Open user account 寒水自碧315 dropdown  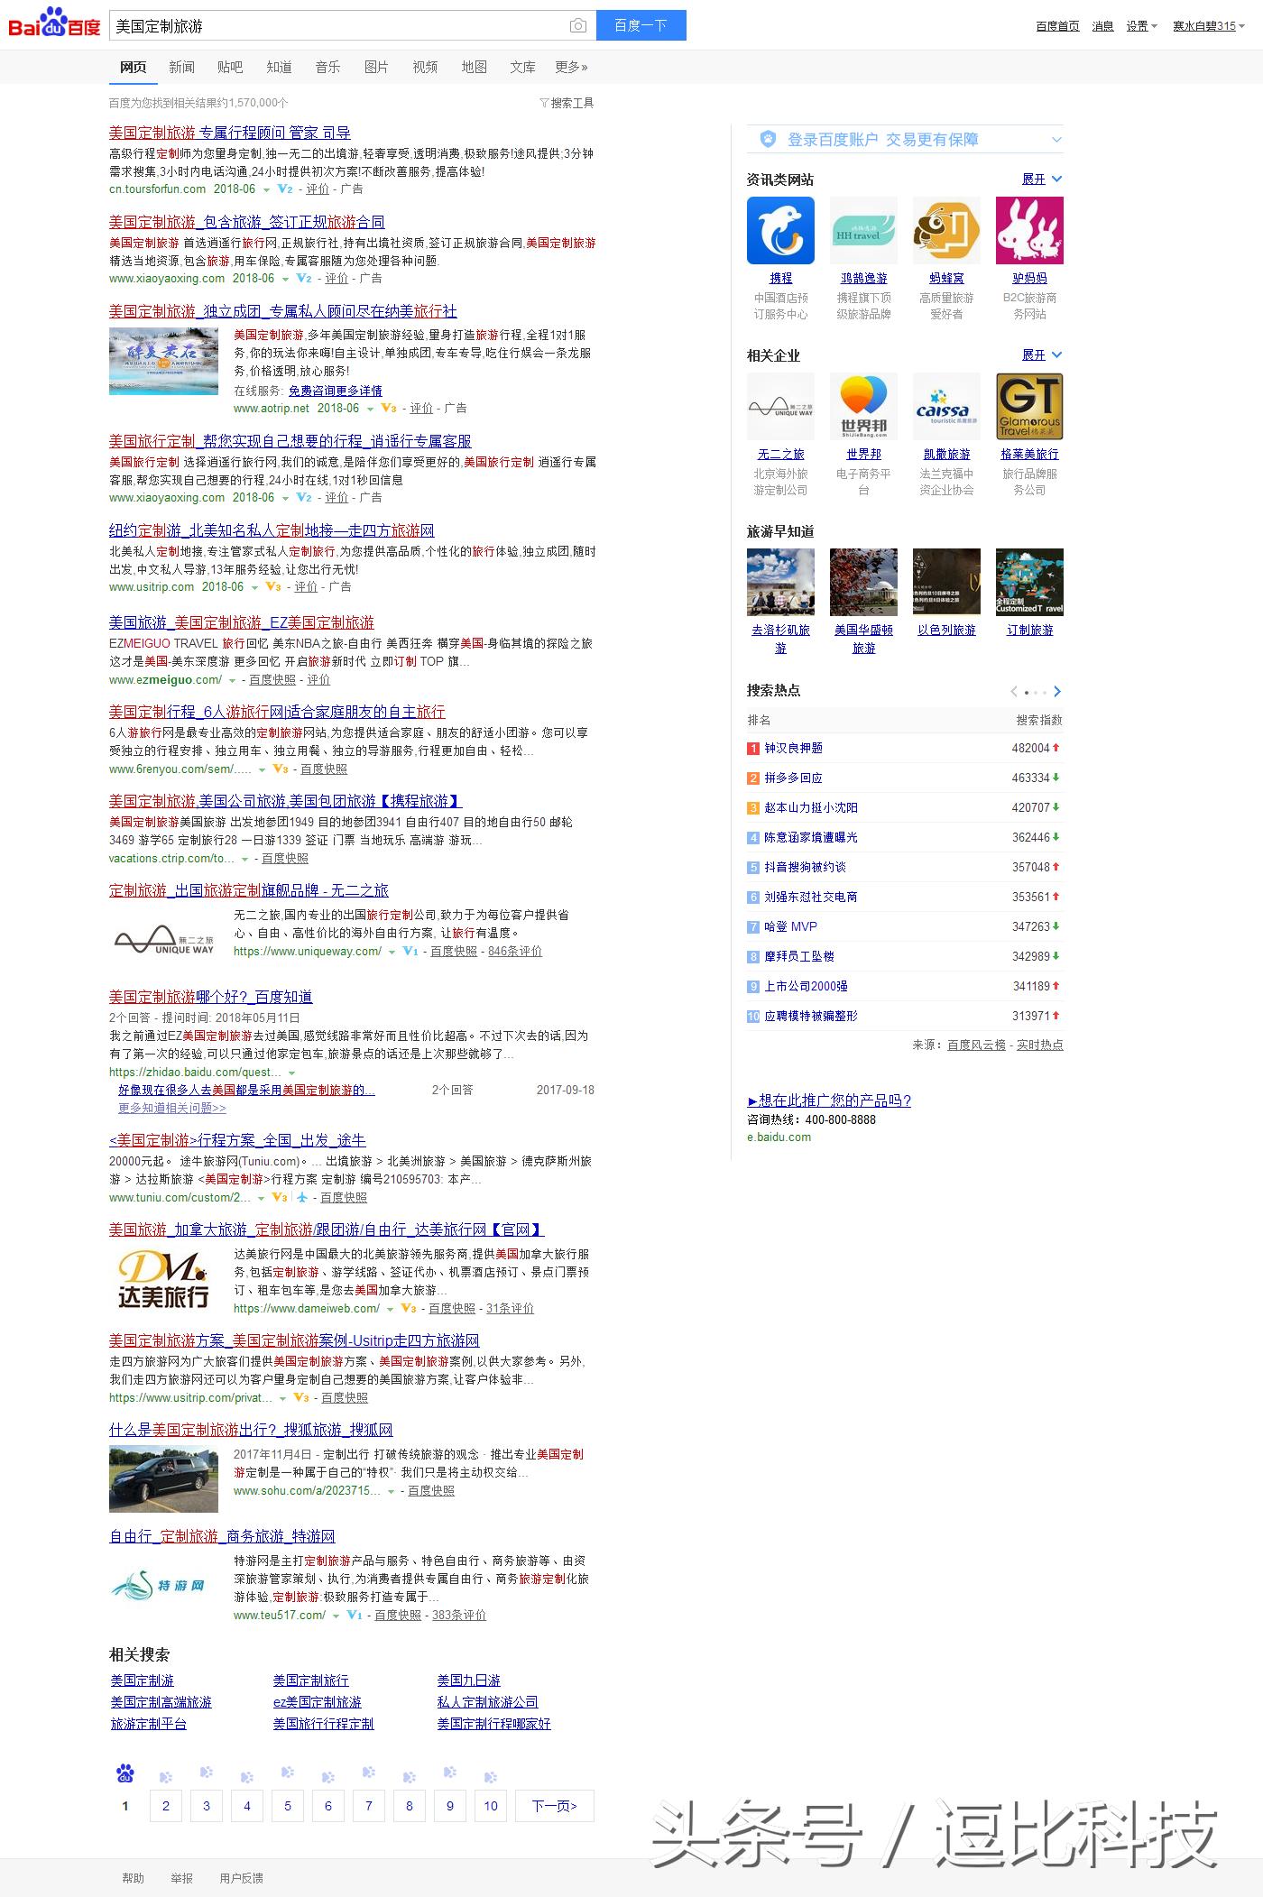tap(1209, 26)
